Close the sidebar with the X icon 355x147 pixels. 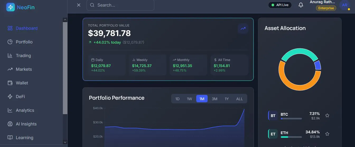click(x=79, y=5)
